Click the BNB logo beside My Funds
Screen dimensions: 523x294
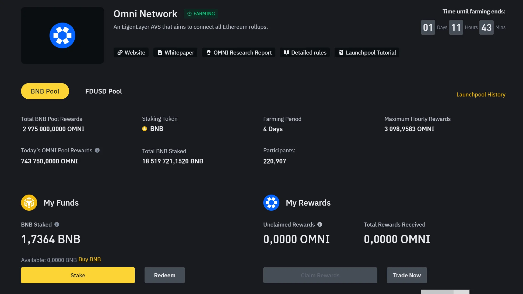pos(29,203)
